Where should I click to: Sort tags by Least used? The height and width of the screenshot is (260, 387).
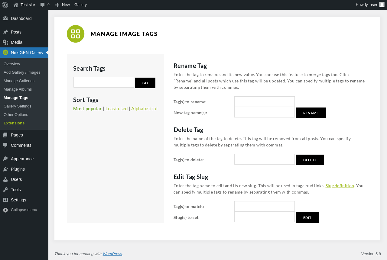point(116,109)
